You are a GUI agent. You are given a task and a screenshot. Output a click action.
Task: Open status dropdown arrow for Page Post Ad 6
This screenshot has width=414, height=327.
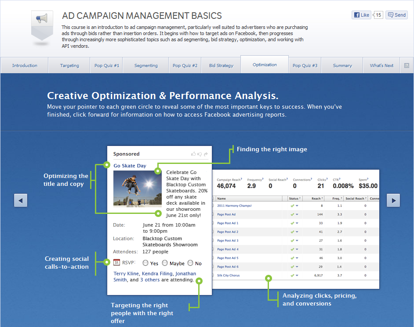[297, 267]
